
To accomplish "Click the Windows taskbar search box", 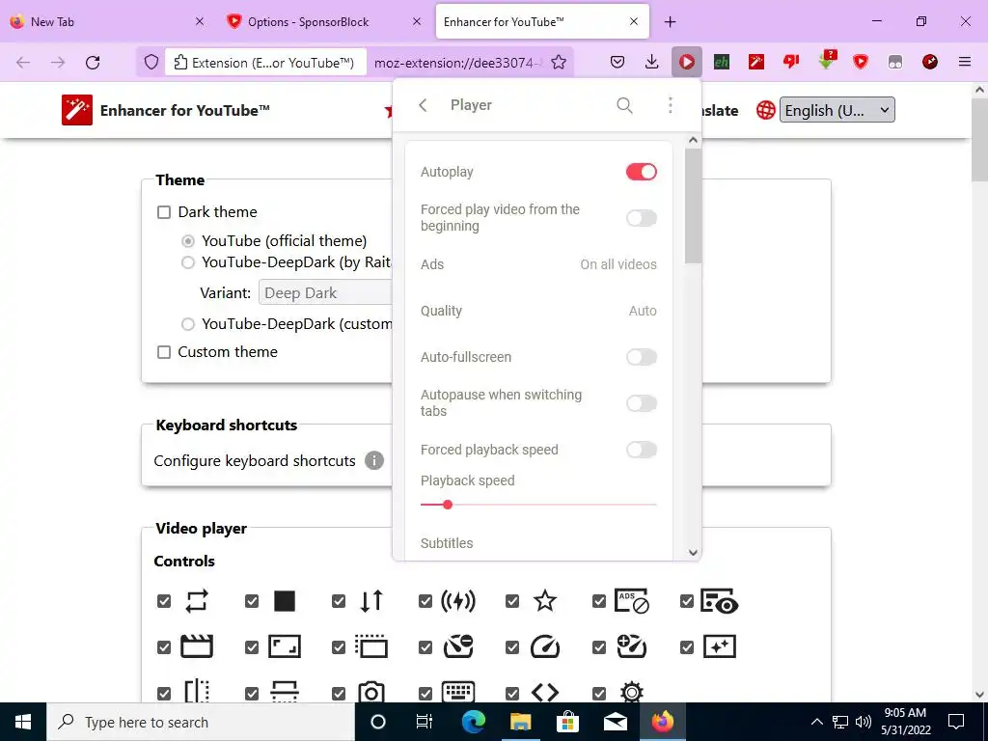I will pos(201,722).
